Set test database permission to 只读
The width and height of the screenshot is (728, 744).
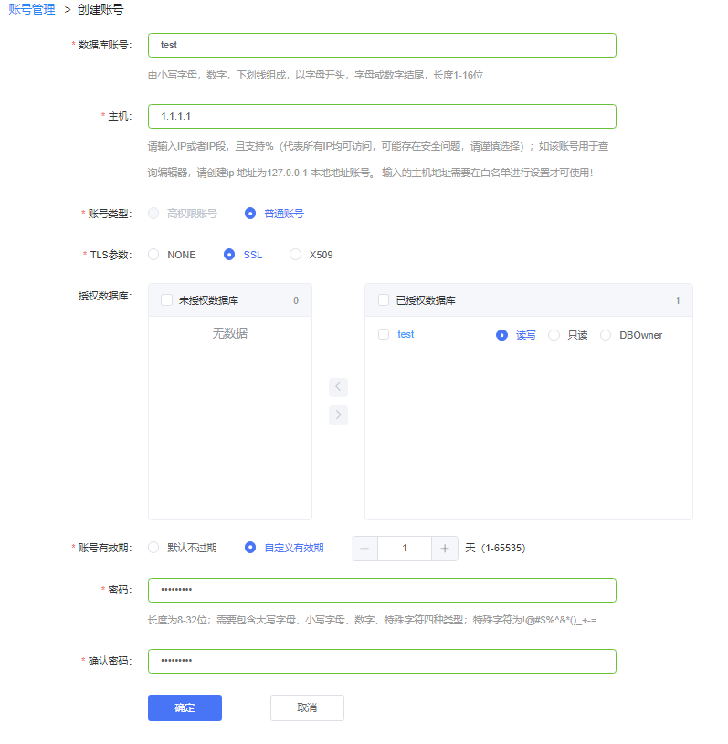[x=554, y=335]
